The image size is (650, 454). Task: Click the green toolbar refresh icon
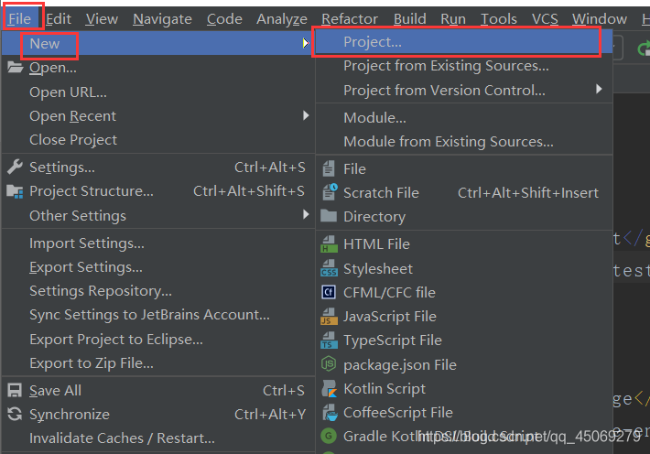(644, 49)
